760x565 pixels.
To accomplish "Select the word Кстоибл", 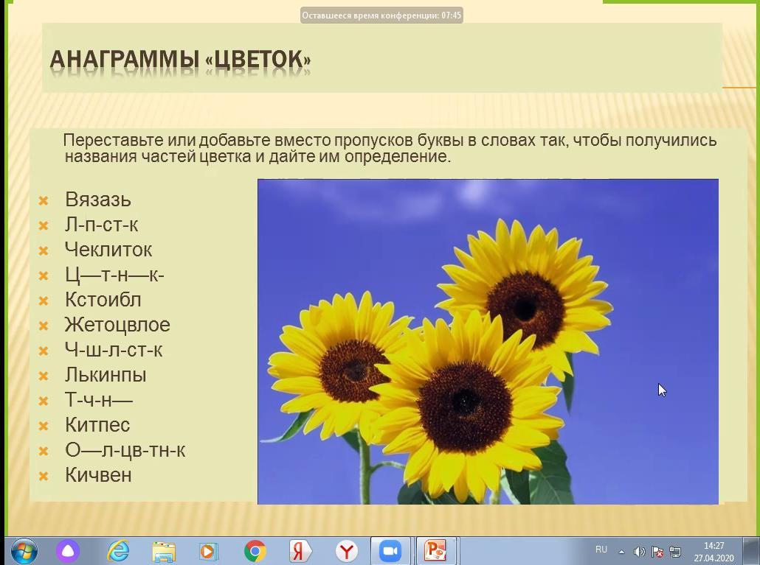I will click(x=103, y=300).
